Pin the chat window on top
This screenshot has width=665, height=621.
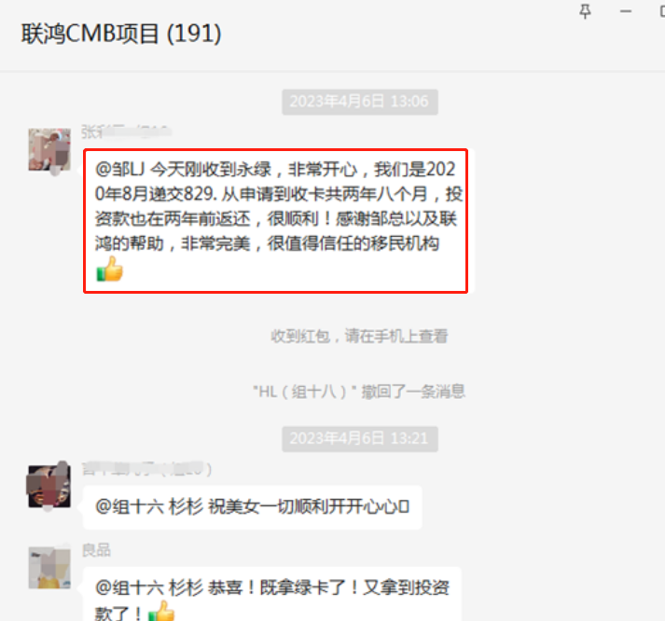(586, 11)
